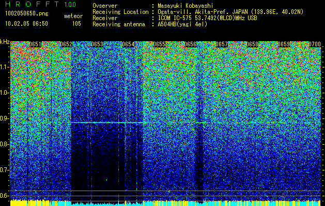
Task: Click the meteor label
Action: (x=73, y=16)
